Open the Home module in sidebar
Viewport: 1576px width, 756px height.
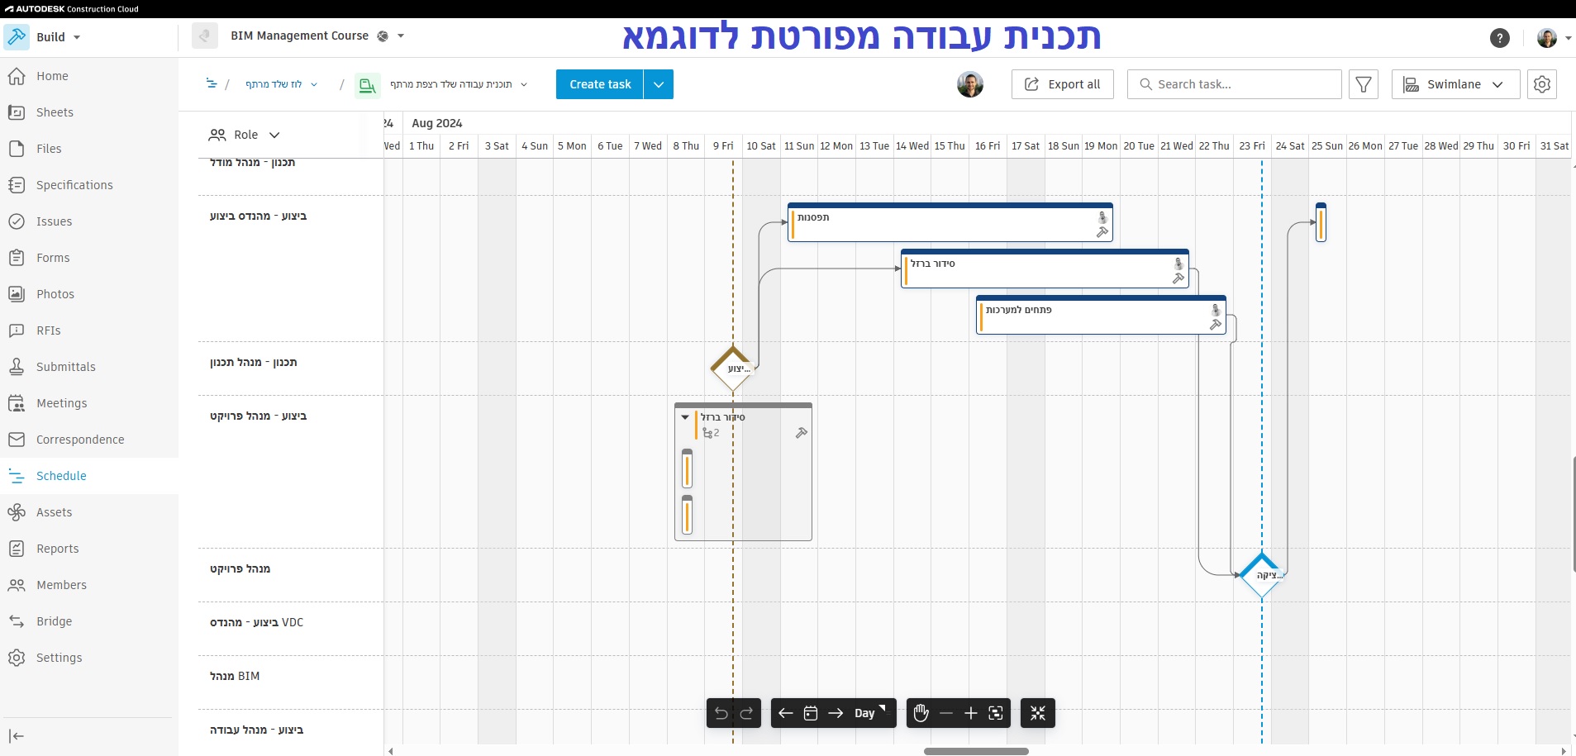pyautogui.click(x=51, y=76)
